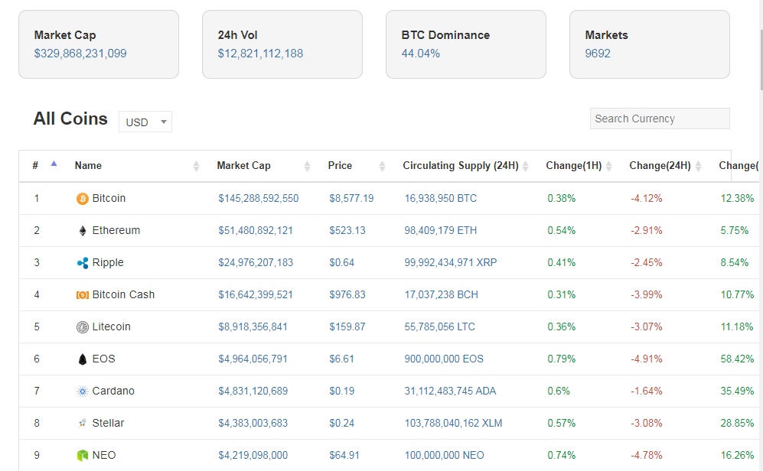Click the Ripple logo icon

tap(83, 263)
